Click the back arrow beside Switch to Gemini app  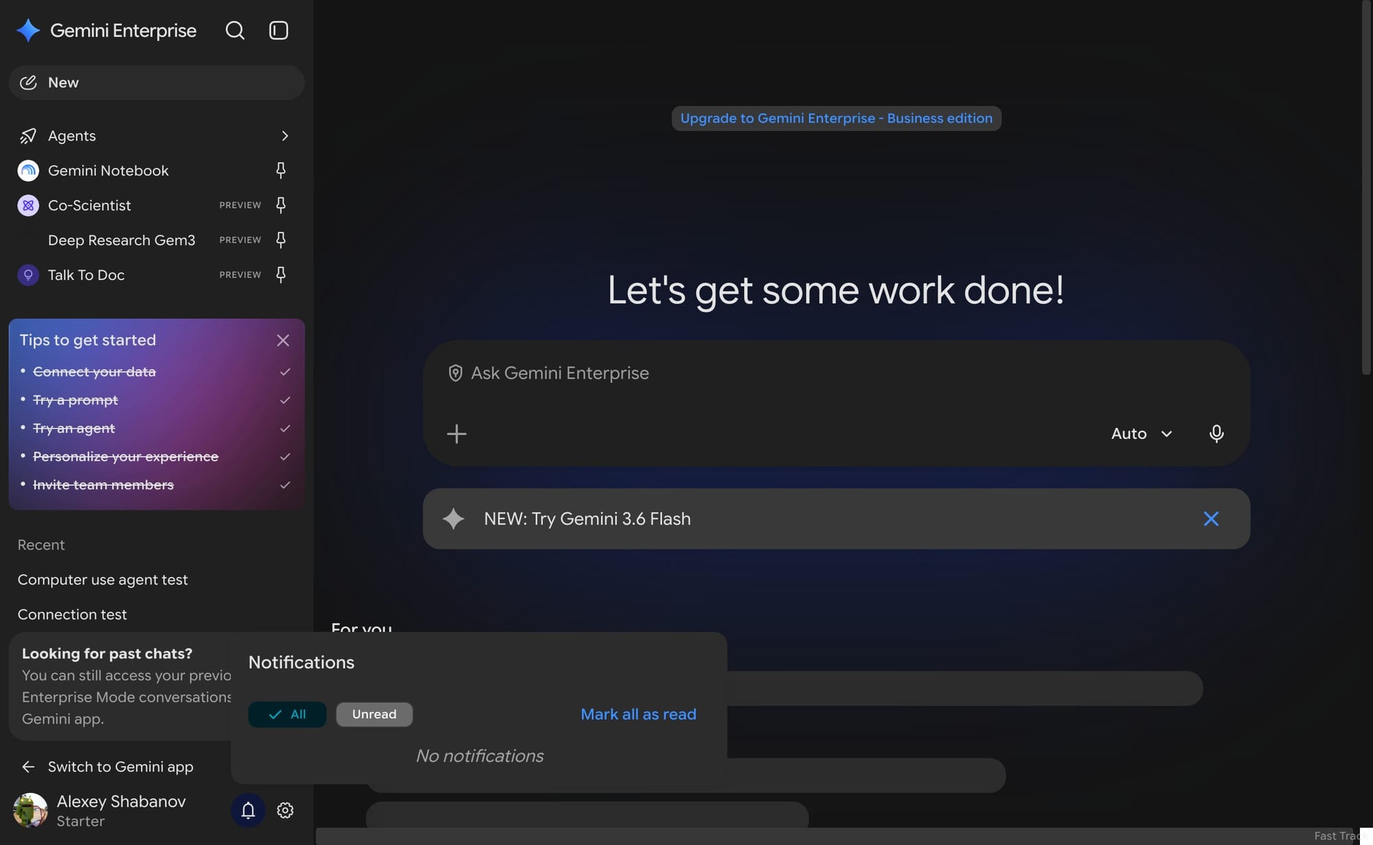28,767
